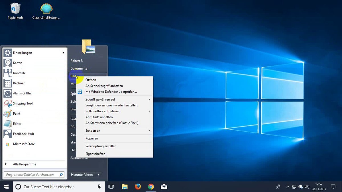Open the Editor application
Screen dimensions: 342x192
coord(17,124)
